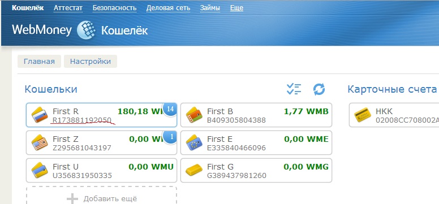Click the gold bar icon of First G
The height and width of the screenshot is (204, 439).
pos(194,171)
